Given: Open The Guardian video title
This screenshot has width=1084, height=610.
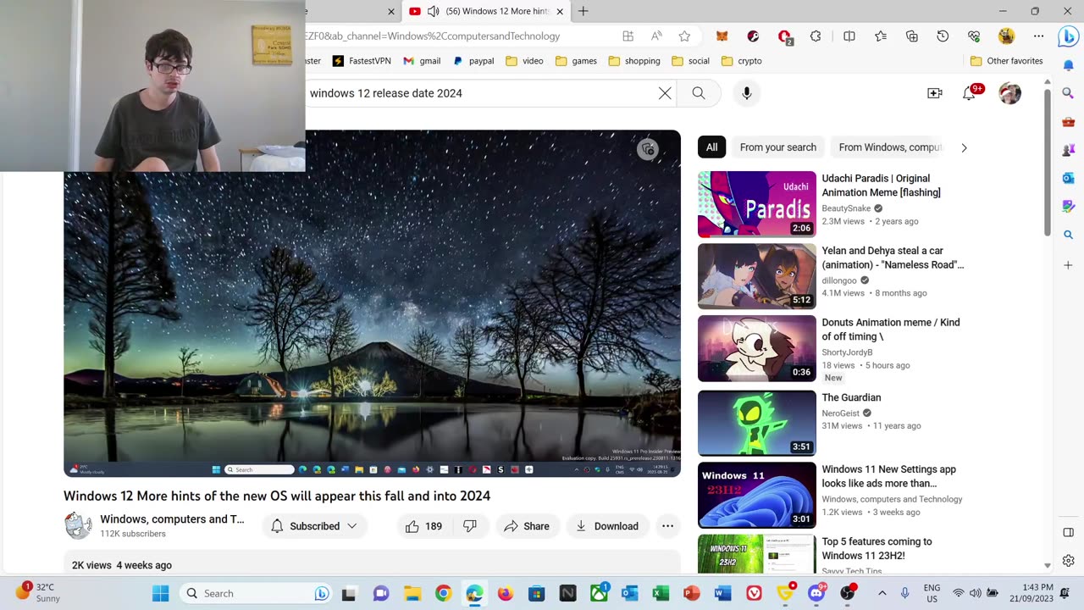Looking at the screenshot, I should 851,397.
